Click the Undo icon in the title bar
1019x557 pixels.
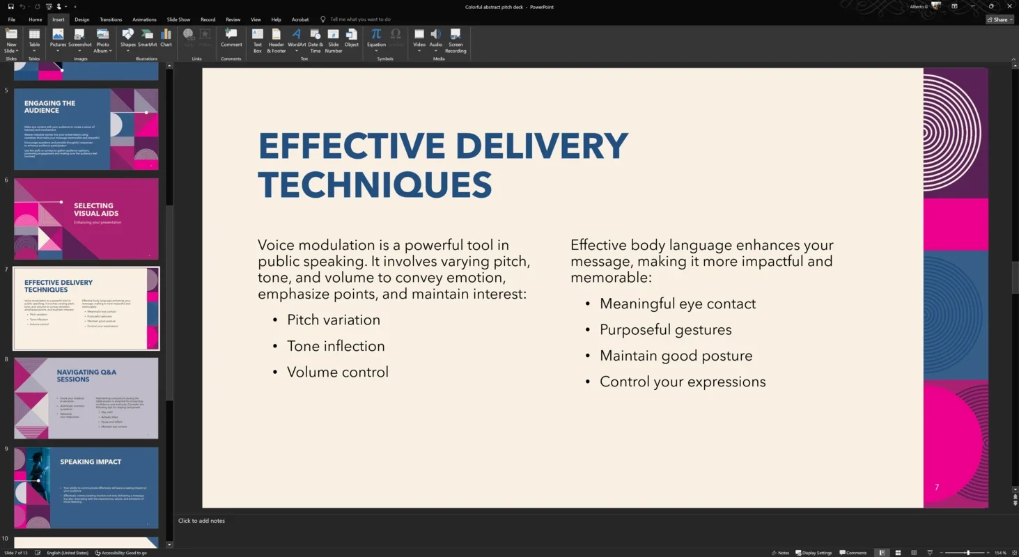[22, 6]
